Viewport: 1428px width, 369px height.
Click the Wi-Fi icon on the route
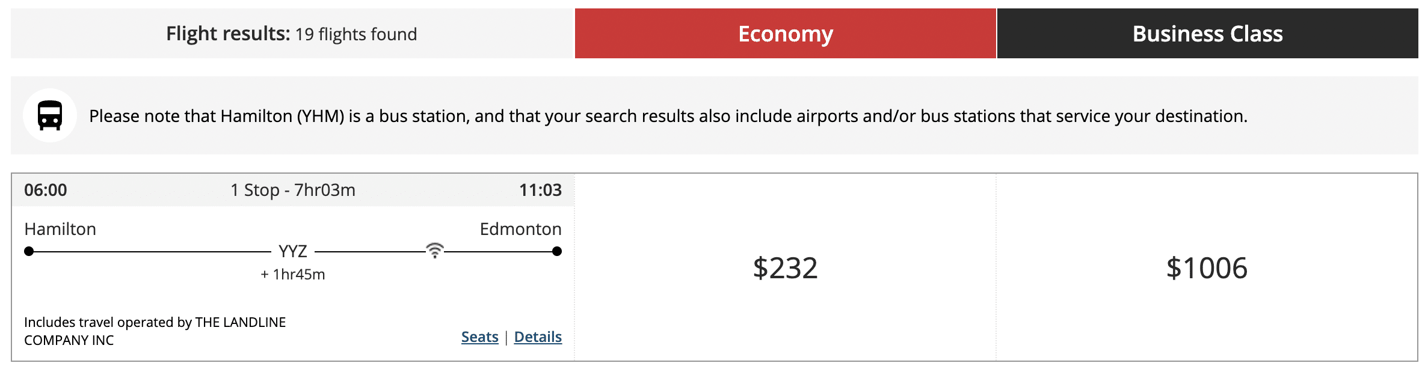tap(435, 250)
